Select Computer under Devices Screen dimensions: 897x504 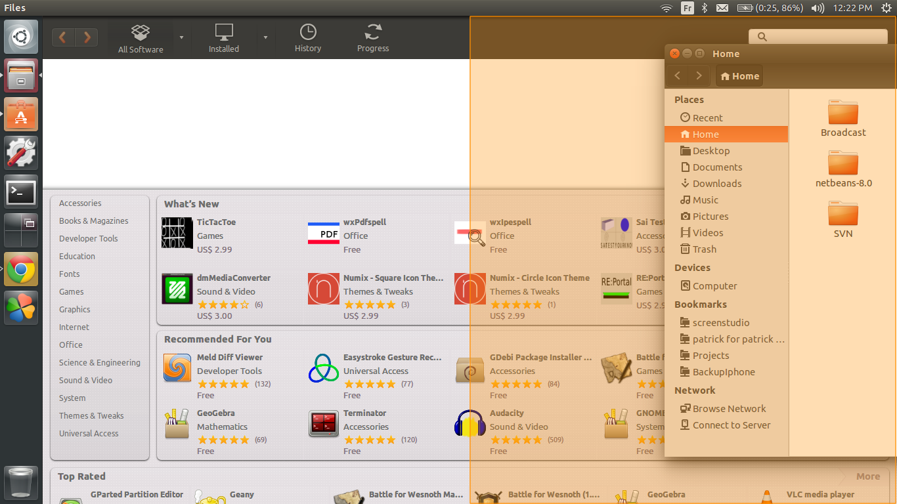726,286
